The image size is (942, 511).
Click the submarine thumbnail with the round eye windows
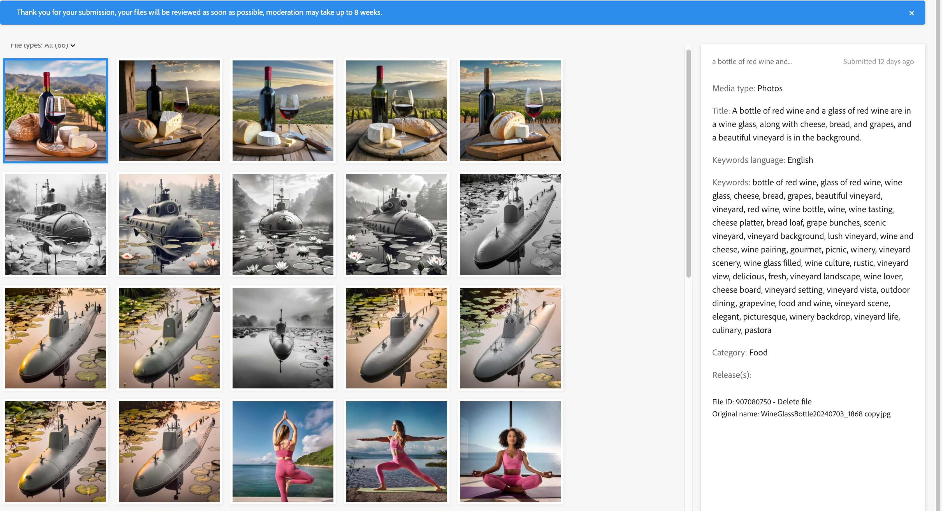[510, 338]
